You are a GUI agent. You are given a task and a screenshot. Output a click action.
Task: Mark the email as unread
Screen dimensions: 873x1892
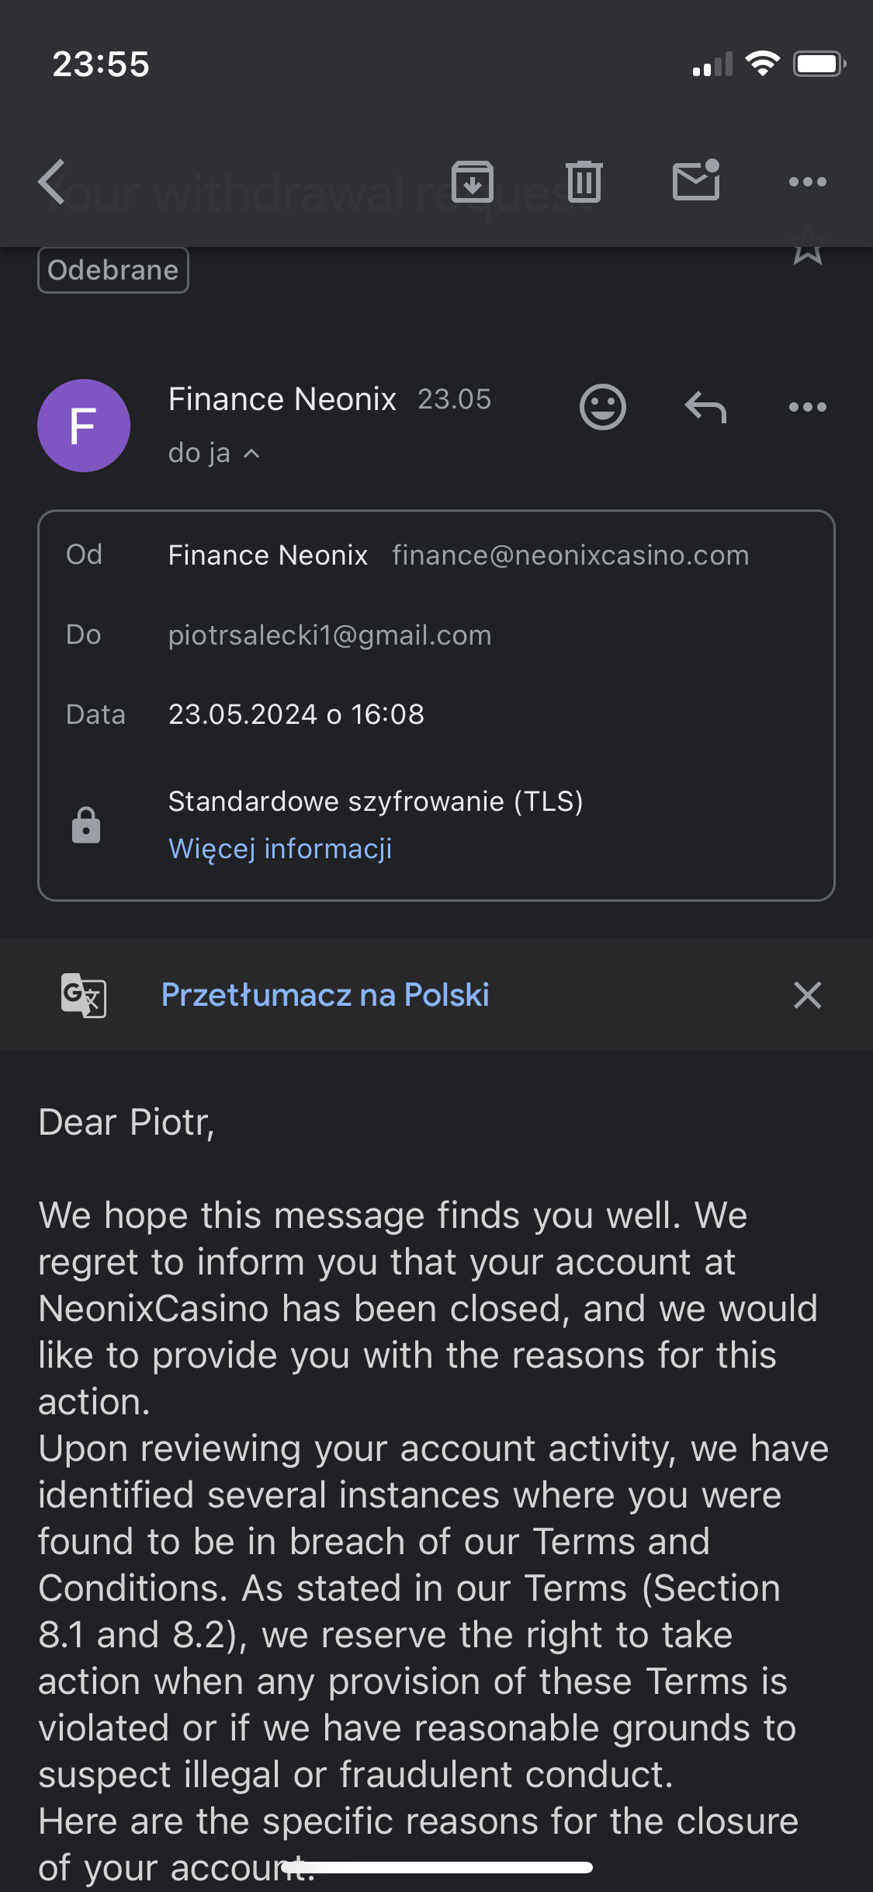pos(696,182)
